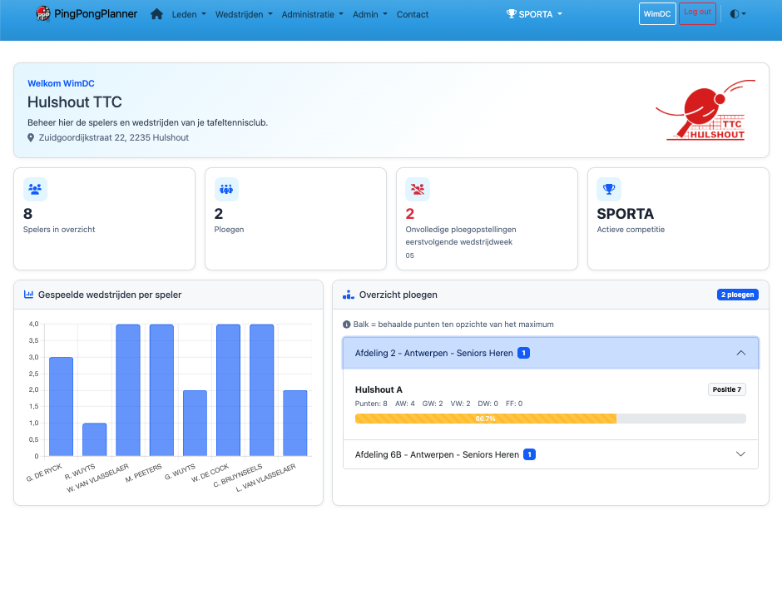
Task: Click the Actieve competitie label
Action: point(631,230)
